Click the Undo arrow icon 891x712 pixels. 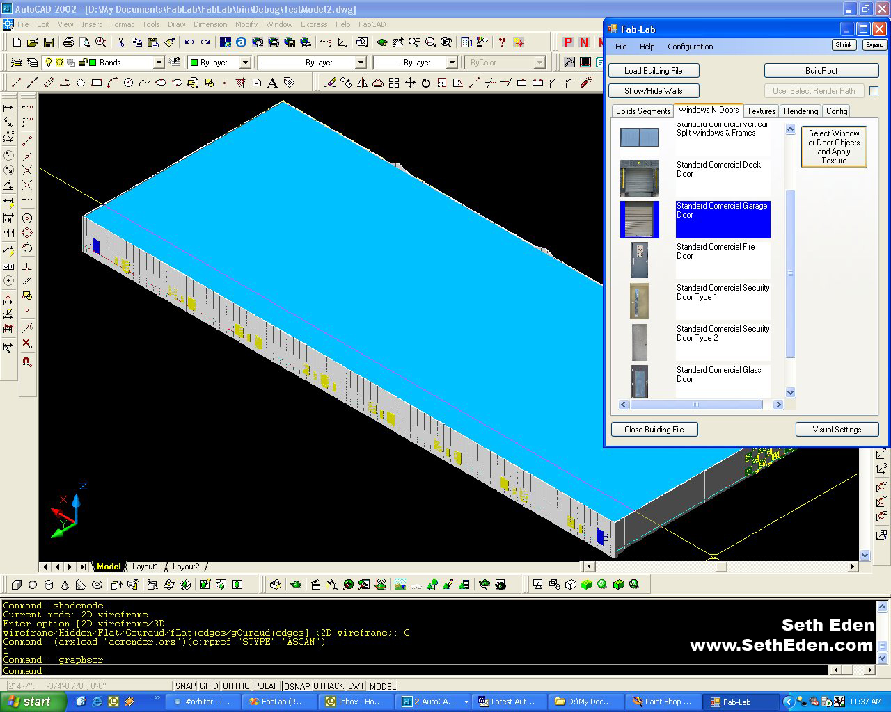click(x=189, y=42)
